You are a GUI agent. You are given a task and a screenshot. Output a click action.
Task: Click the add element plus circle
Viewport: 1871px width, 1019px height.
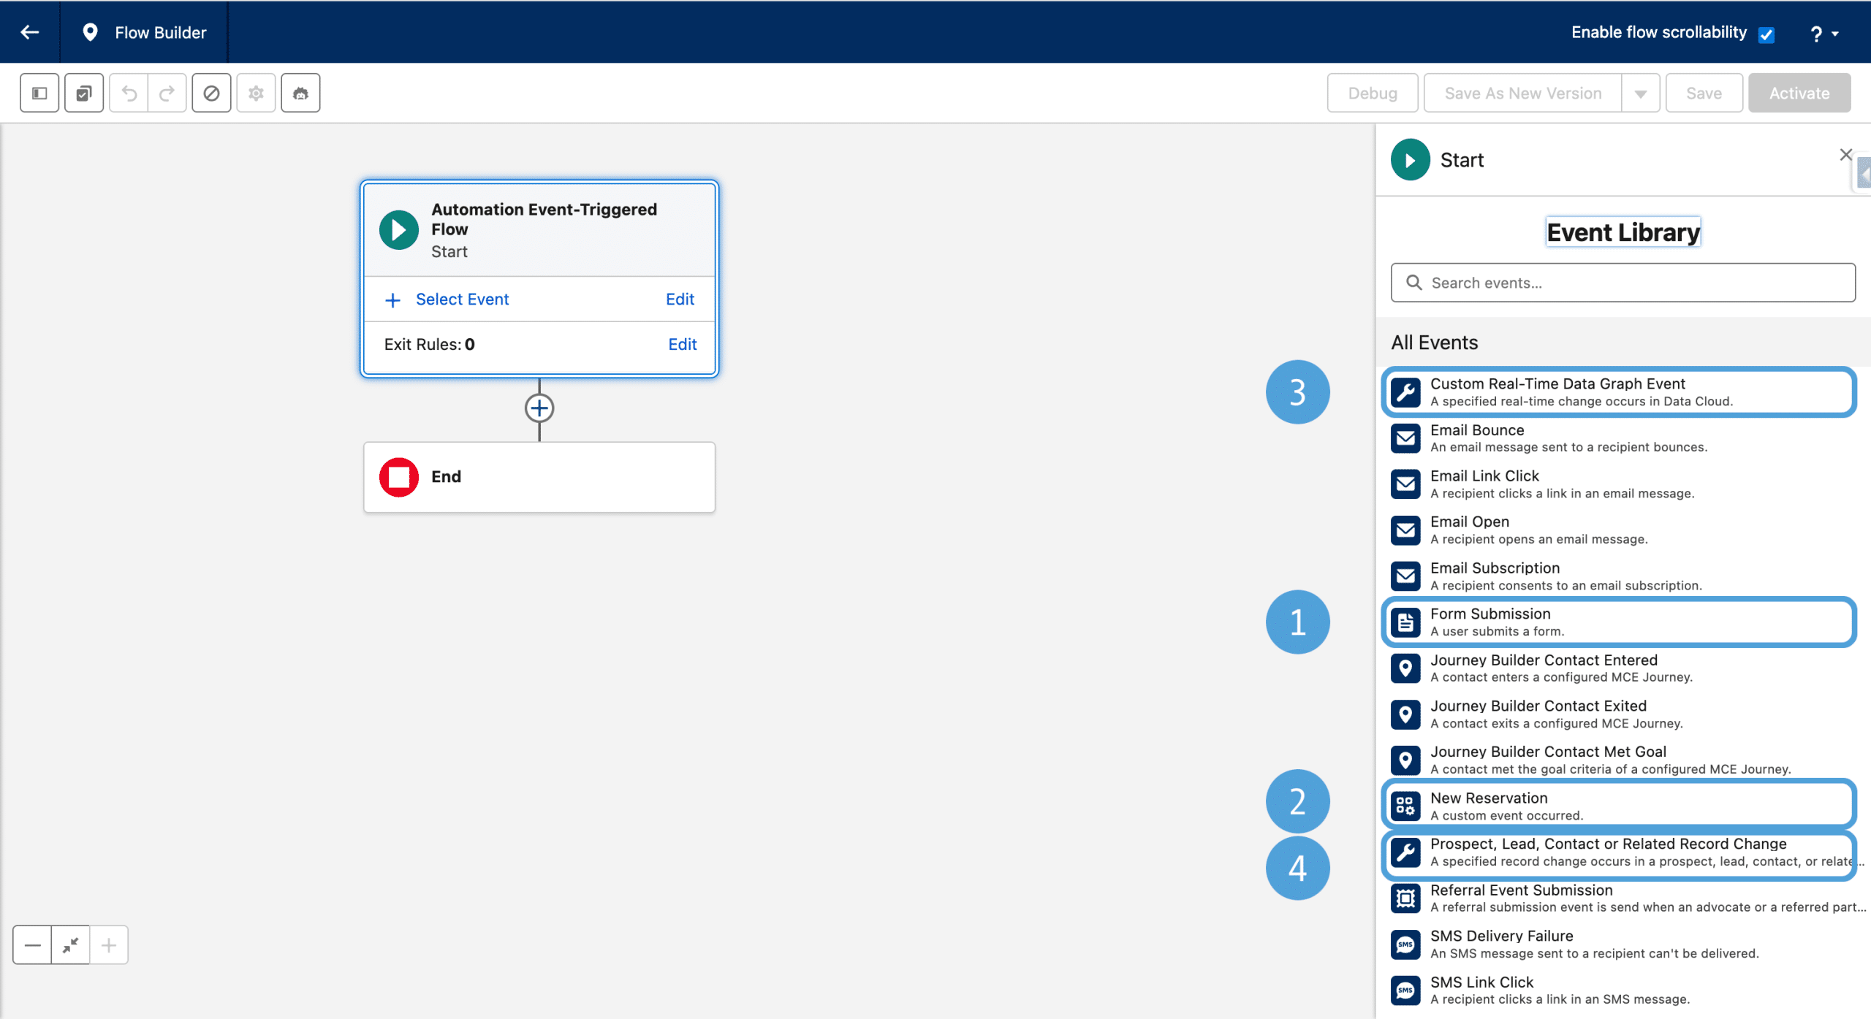pyautogui.click(x=539, y=408)
